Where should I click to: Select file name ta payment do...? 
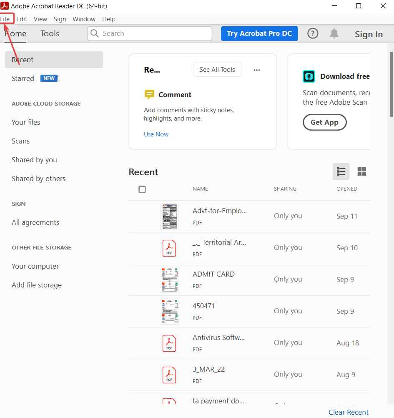click(x=218, y=400)
